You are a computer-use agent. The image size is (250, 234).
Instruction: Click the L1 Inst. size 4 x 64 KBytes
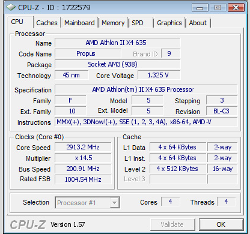(178, 158)
